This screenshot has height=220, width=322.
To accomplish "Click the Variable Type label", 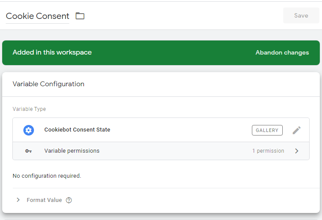I will tap(29, 109).
